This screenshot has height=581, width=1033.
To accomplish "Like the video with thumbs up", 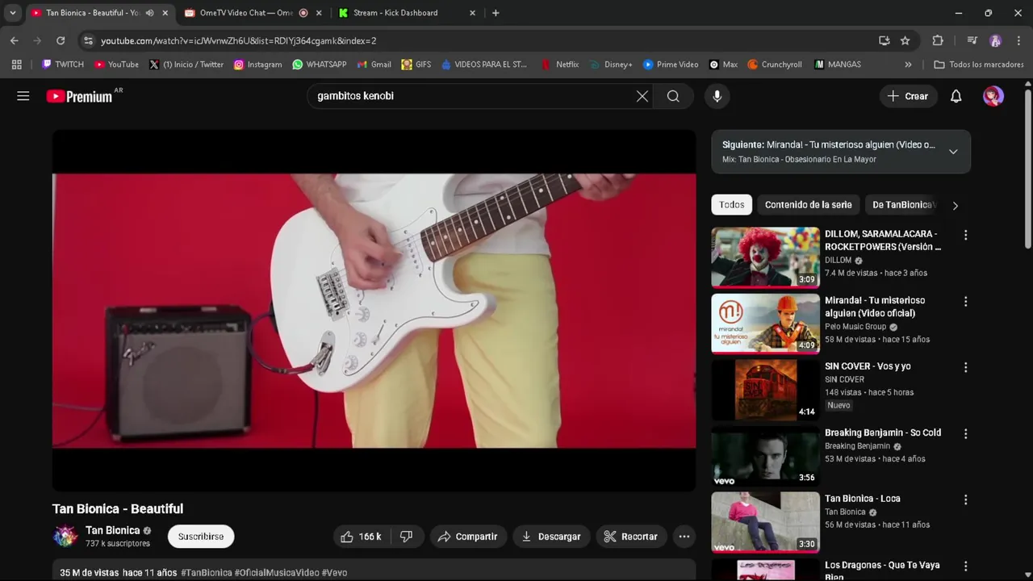I will point(361,537).
